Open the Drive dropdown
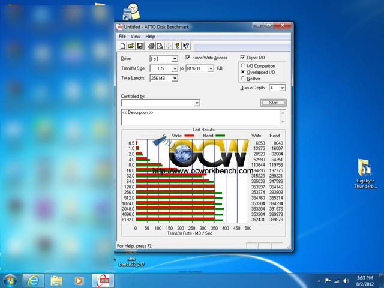Image resolution: width=384 pixels, height=288 pixels. [x=175, y=59]
